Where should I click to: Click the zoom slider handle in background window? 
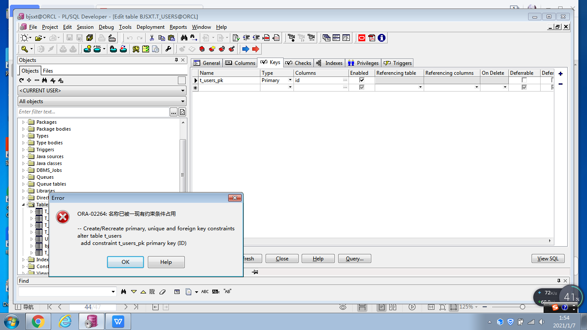[522, 307]
